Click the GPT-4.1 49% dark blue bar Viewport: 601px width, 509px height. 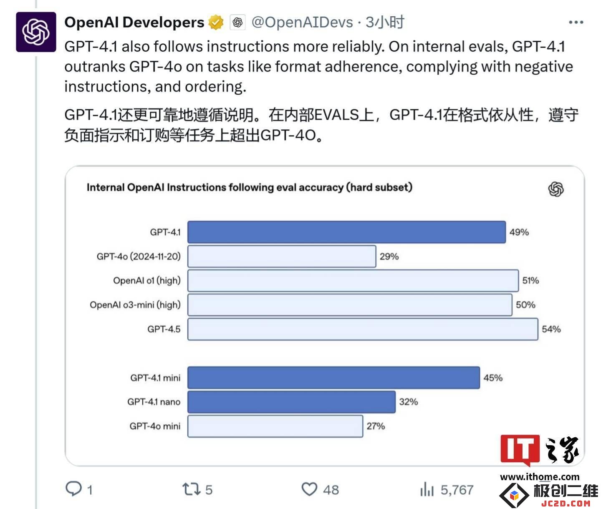click(346, 232)
